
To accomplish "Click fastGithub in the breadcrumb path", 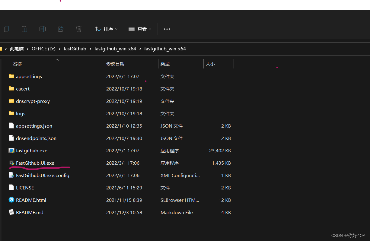I will 75,49.
